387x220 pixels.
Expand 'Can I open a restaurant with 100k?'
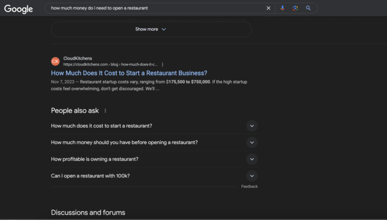[x=154, y=176]
